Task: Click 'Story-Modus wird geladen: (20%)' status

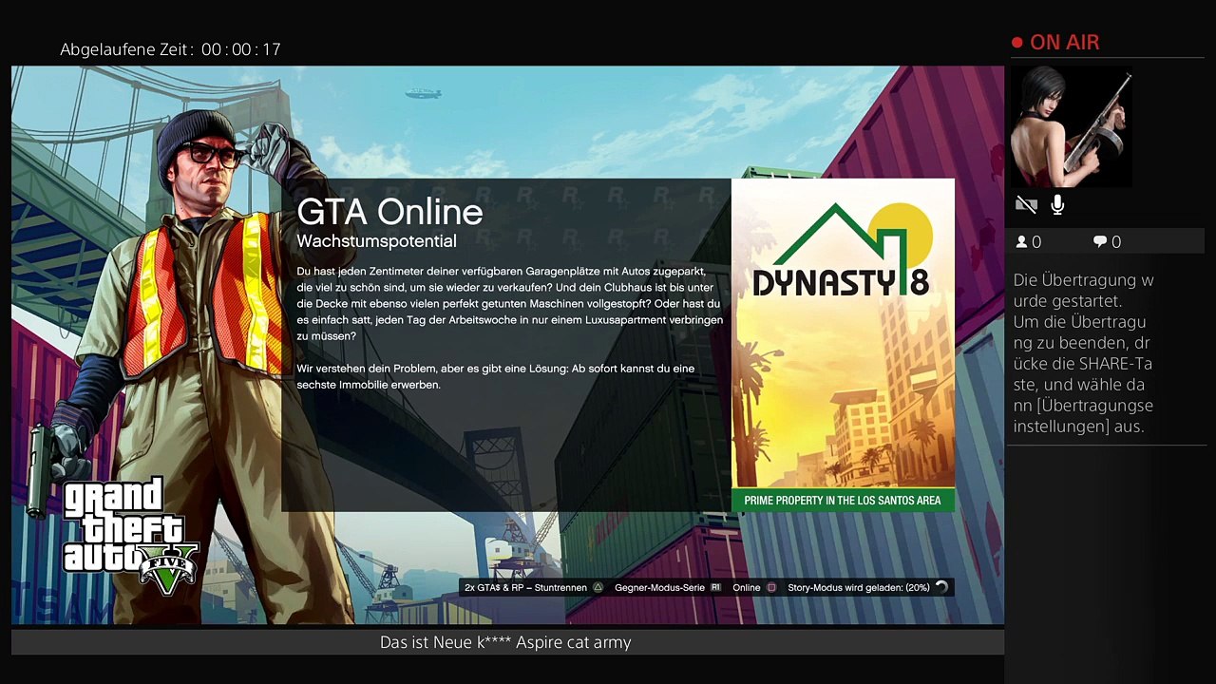Action: pyautogui.click(x=859, y=588)
